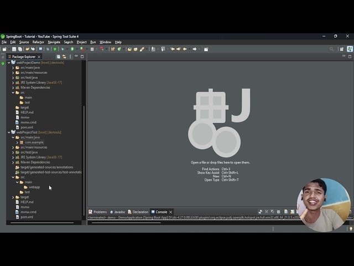354x266 pixels.
Task: Switch to the Declaration tab
Action: tap(138, 212)
